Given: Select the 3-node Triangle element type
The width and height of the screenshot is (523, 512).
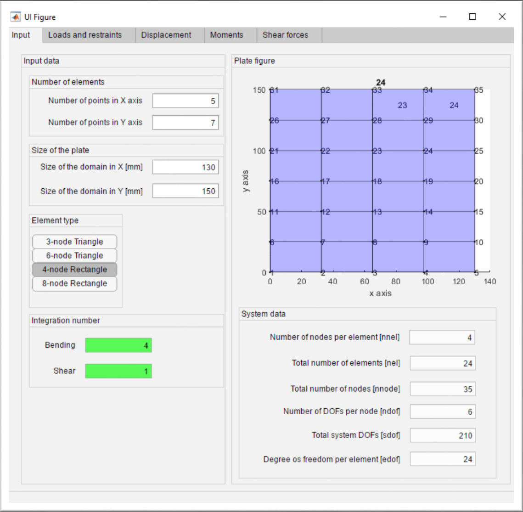Looking at the screenshot, I should tap(74, 242).
